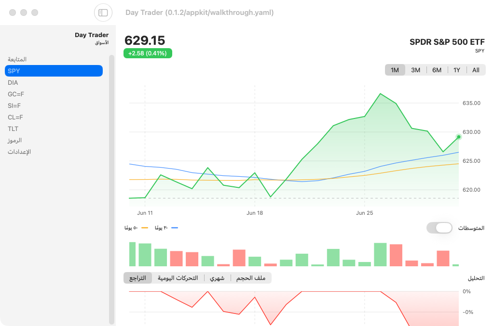Click the 630.00 price axis label
This screenshot has width=494, height=326.
click(471, 132)
